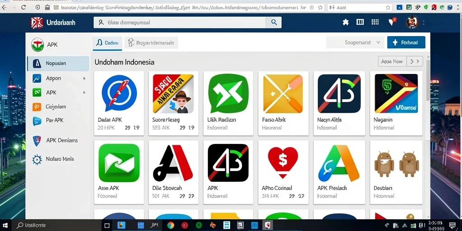This screenshot has width=462, height=231.
Task: Open the user avatar profile
Action: tap(411, 22)
